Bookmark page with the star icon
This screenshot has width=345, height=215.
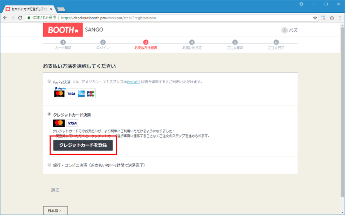pos(315,18)
